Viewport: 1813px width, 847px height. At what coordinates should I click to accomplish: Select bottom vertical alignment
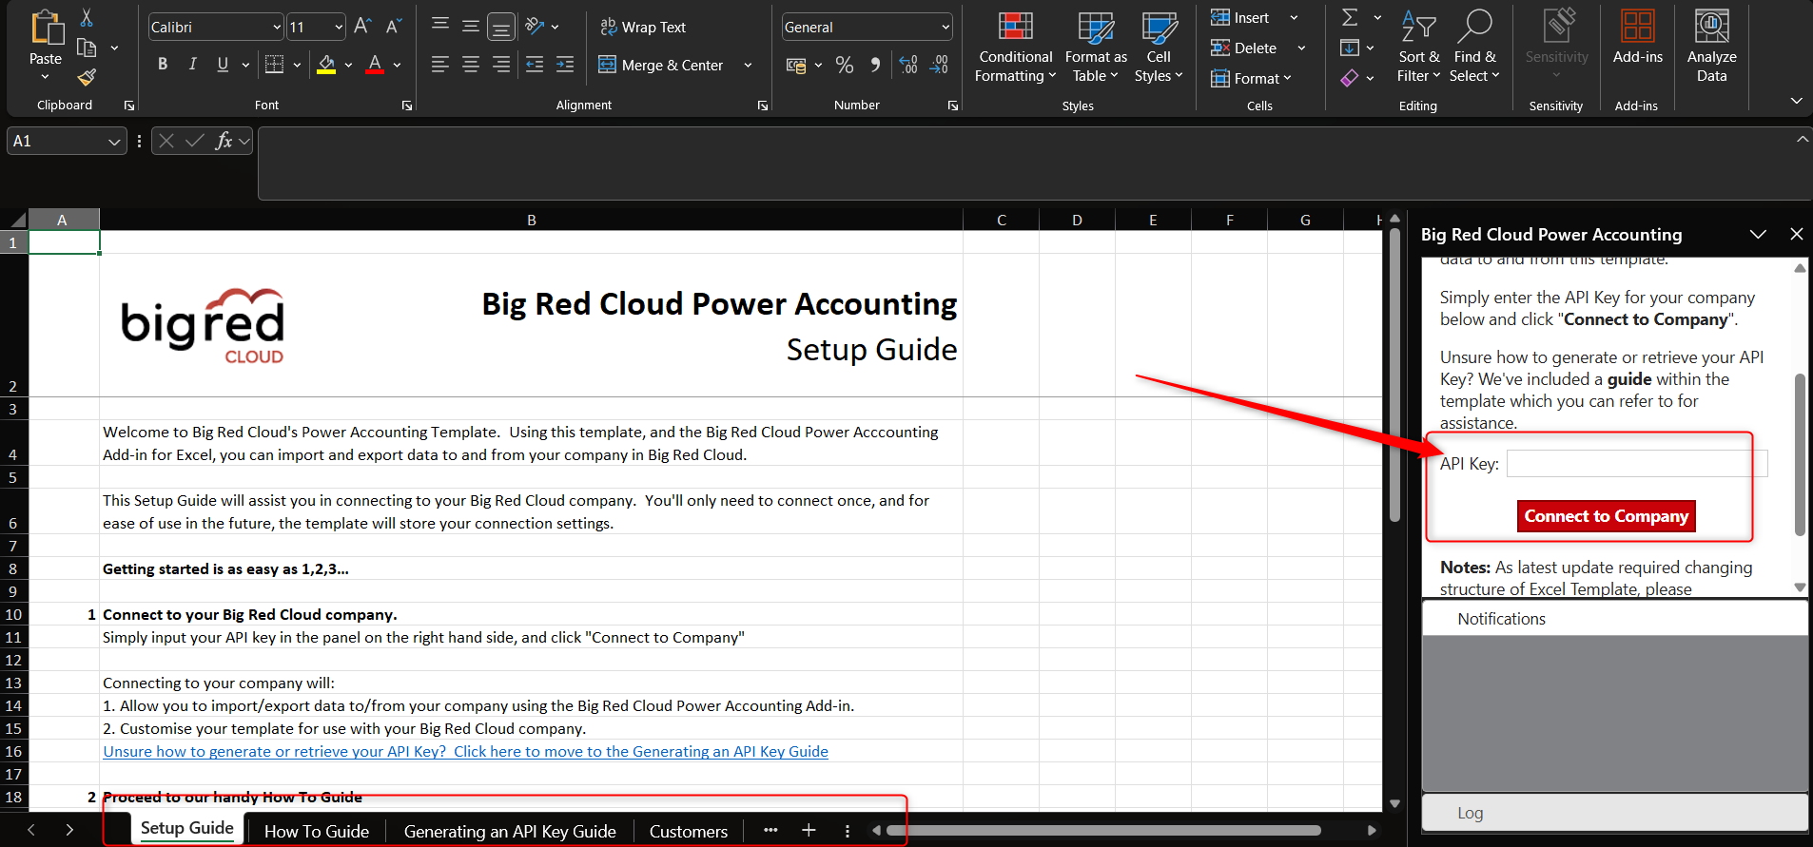coord(501,27)
